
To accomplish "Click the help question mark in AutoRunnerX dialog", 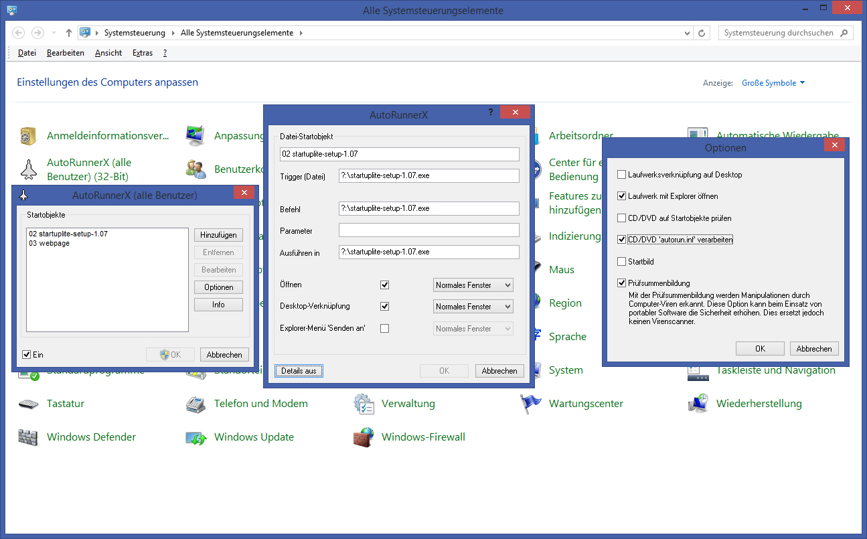I will pos(490,112).
